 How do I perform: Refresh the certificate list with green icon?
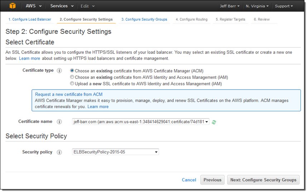[214, 122]
